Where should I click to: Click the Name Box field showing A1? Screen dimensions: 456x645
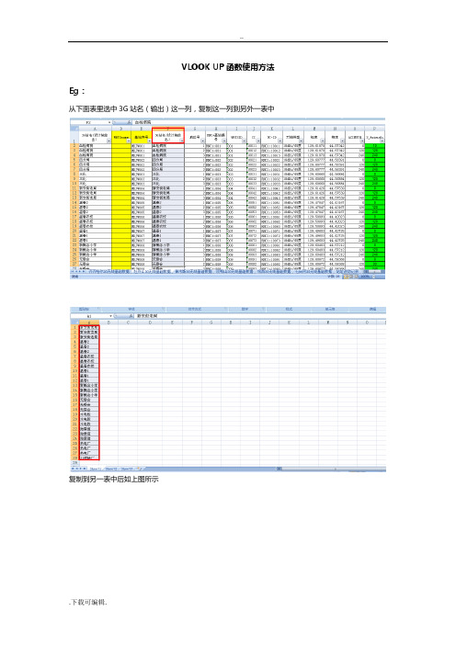point(89,316)
